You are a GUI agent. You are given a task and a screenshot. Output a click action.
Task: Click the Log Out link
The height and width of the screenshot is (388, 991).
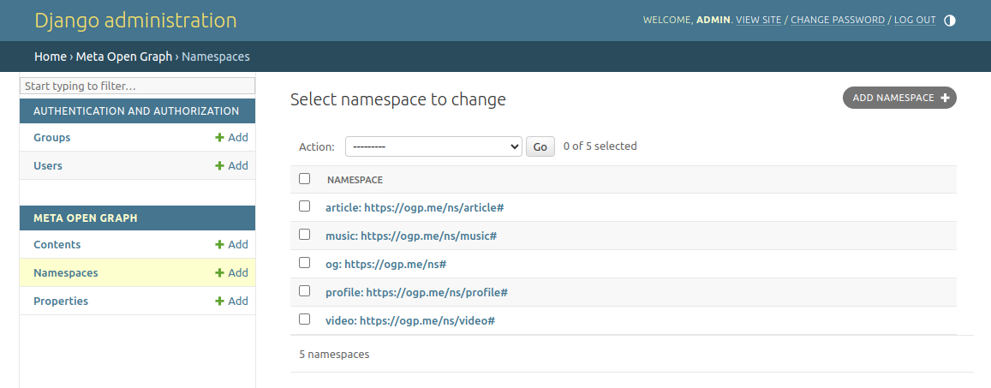point(915,21)
